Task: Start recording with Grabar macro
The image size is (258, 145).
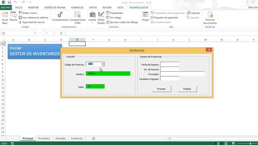Action: (x=28, y=13)
